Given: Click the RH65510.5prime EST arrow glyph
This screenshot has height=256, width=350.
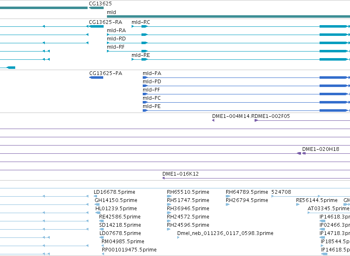Looking at the screenshot, I should point(169,196).
